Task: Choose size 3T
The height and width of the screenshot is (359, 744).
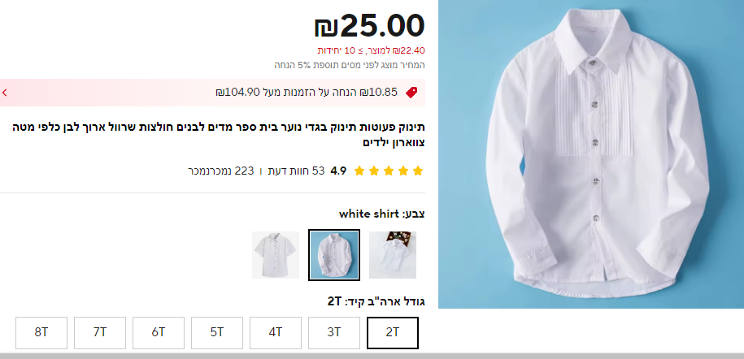Action: [334, 333]
